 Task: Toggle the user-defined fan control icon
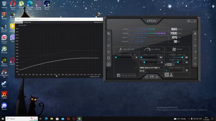171,75
